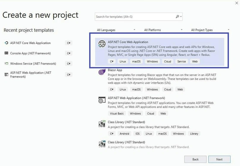
Task: Open the search options arrow beside the magnifier
Action: pos(181,17)
